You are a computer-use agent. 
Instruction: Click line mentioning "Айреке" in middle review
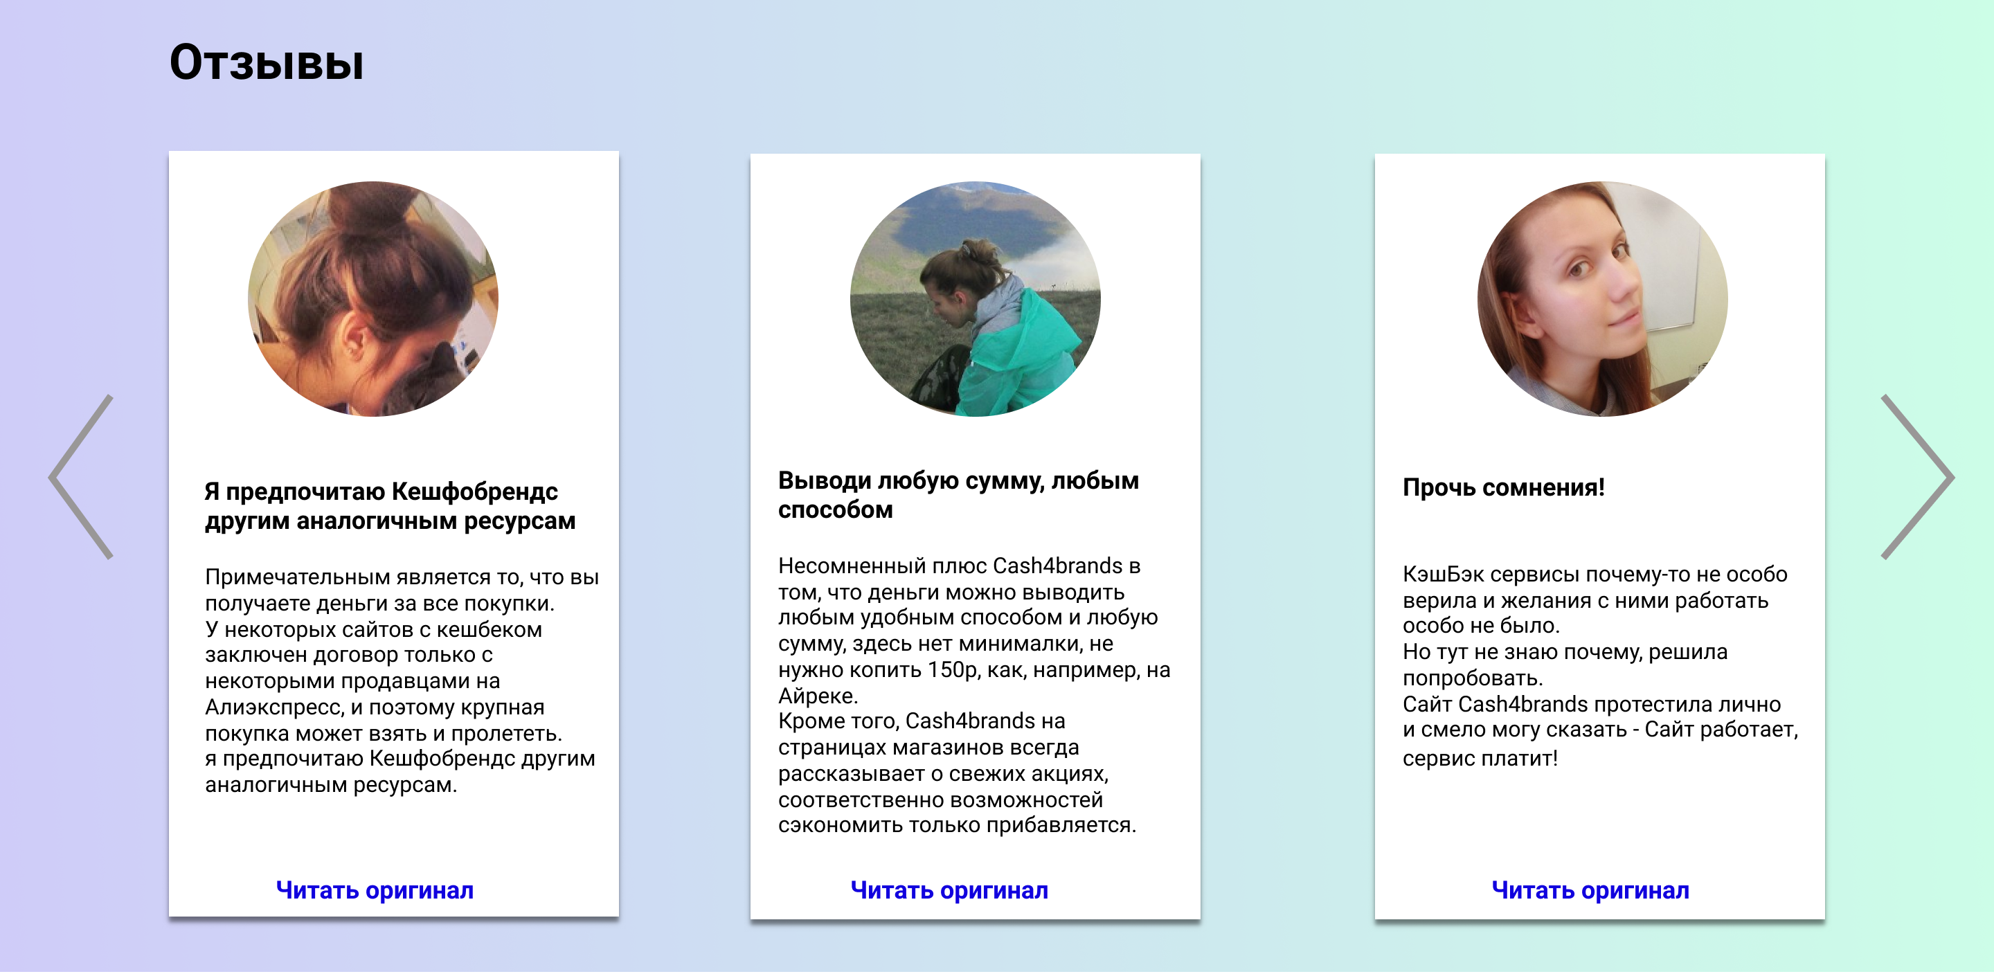coord(818,696)
